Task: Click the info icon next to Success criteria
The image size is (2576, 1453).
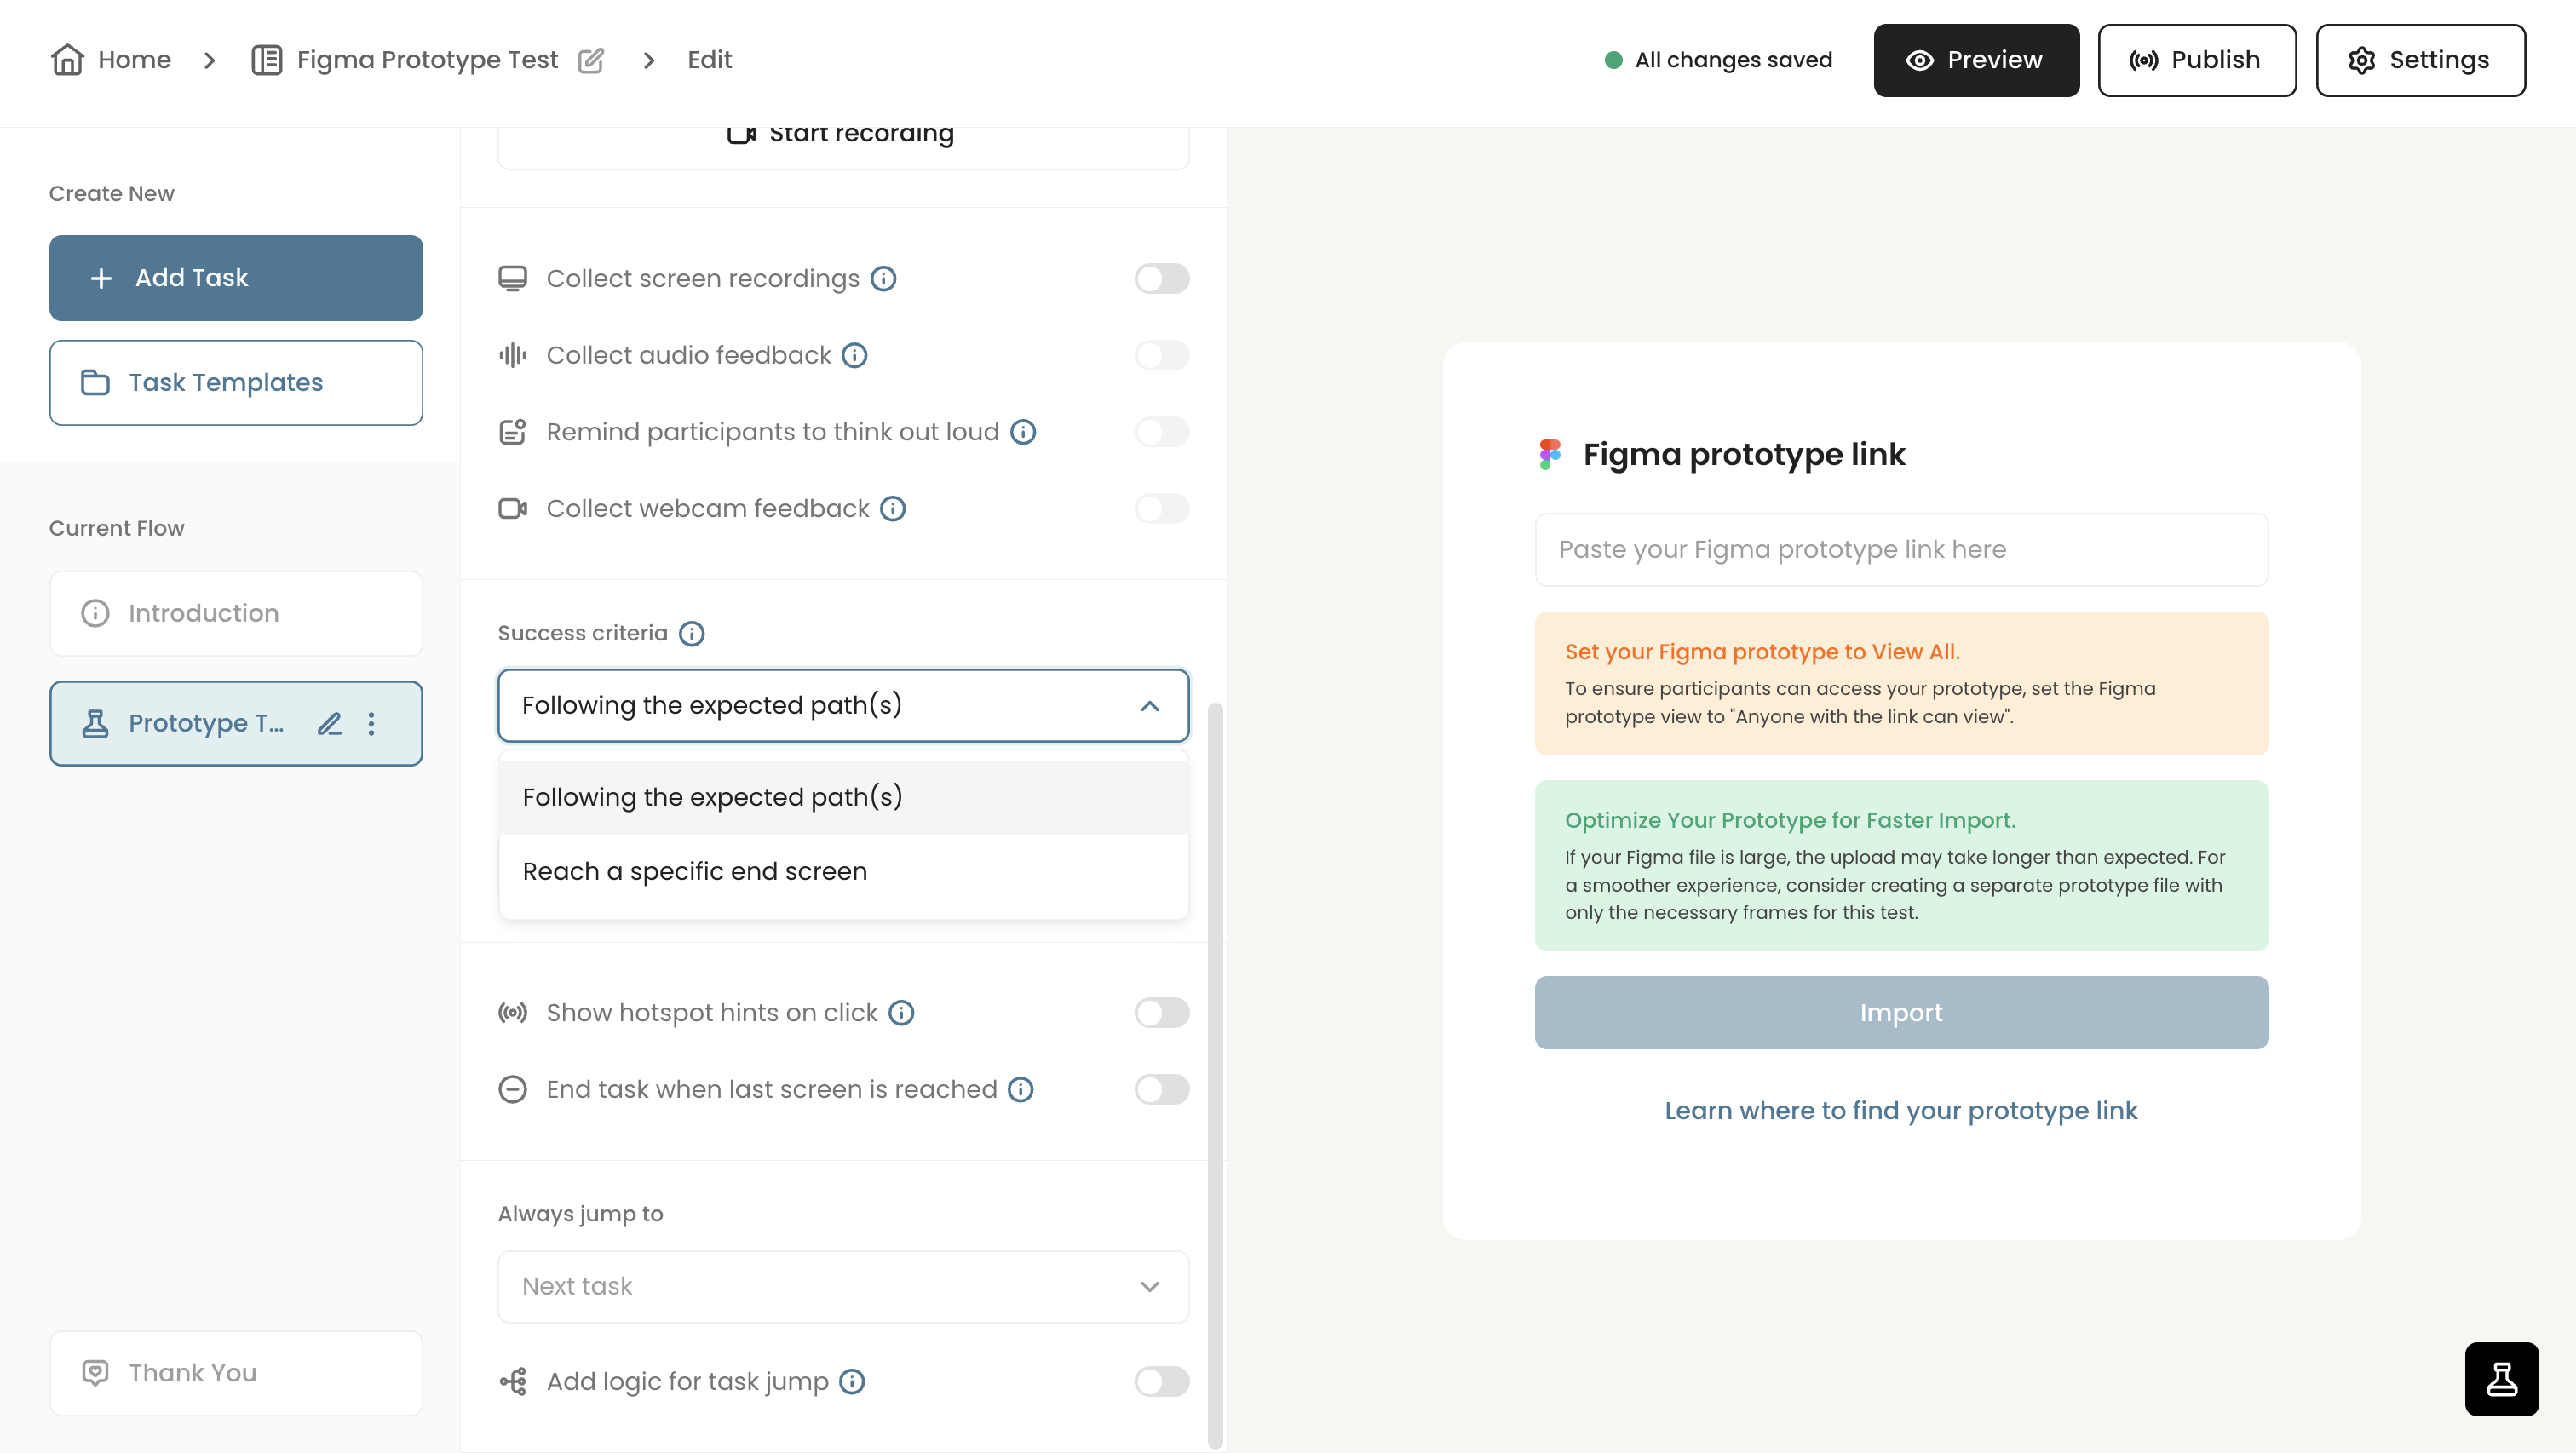Action: tap(692, 633)
